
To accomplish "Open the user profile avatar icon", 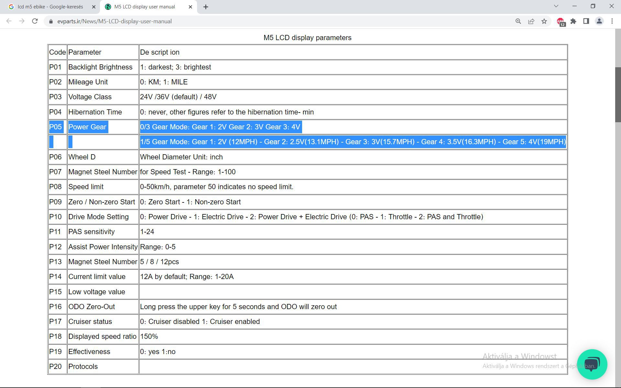I will click(x=599, y=21).
